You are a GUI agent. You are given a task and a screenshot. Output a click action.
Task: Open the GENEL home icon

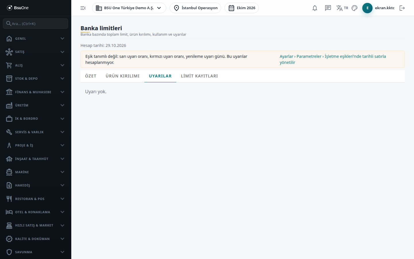click(9, 39)
